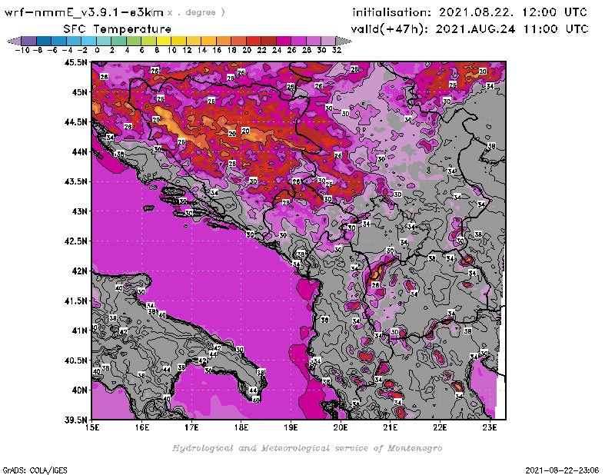Click the '-10' value under the colorbar

pos(22,50)
